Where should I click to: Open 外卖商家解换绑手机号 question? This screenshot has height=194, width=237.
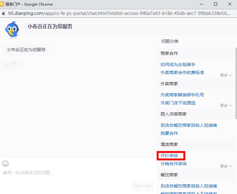182,95
